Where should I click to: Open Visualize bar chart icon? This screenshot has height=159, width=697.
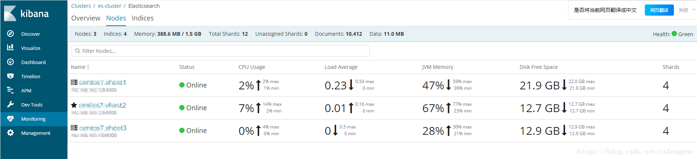[x=10, y=48]
